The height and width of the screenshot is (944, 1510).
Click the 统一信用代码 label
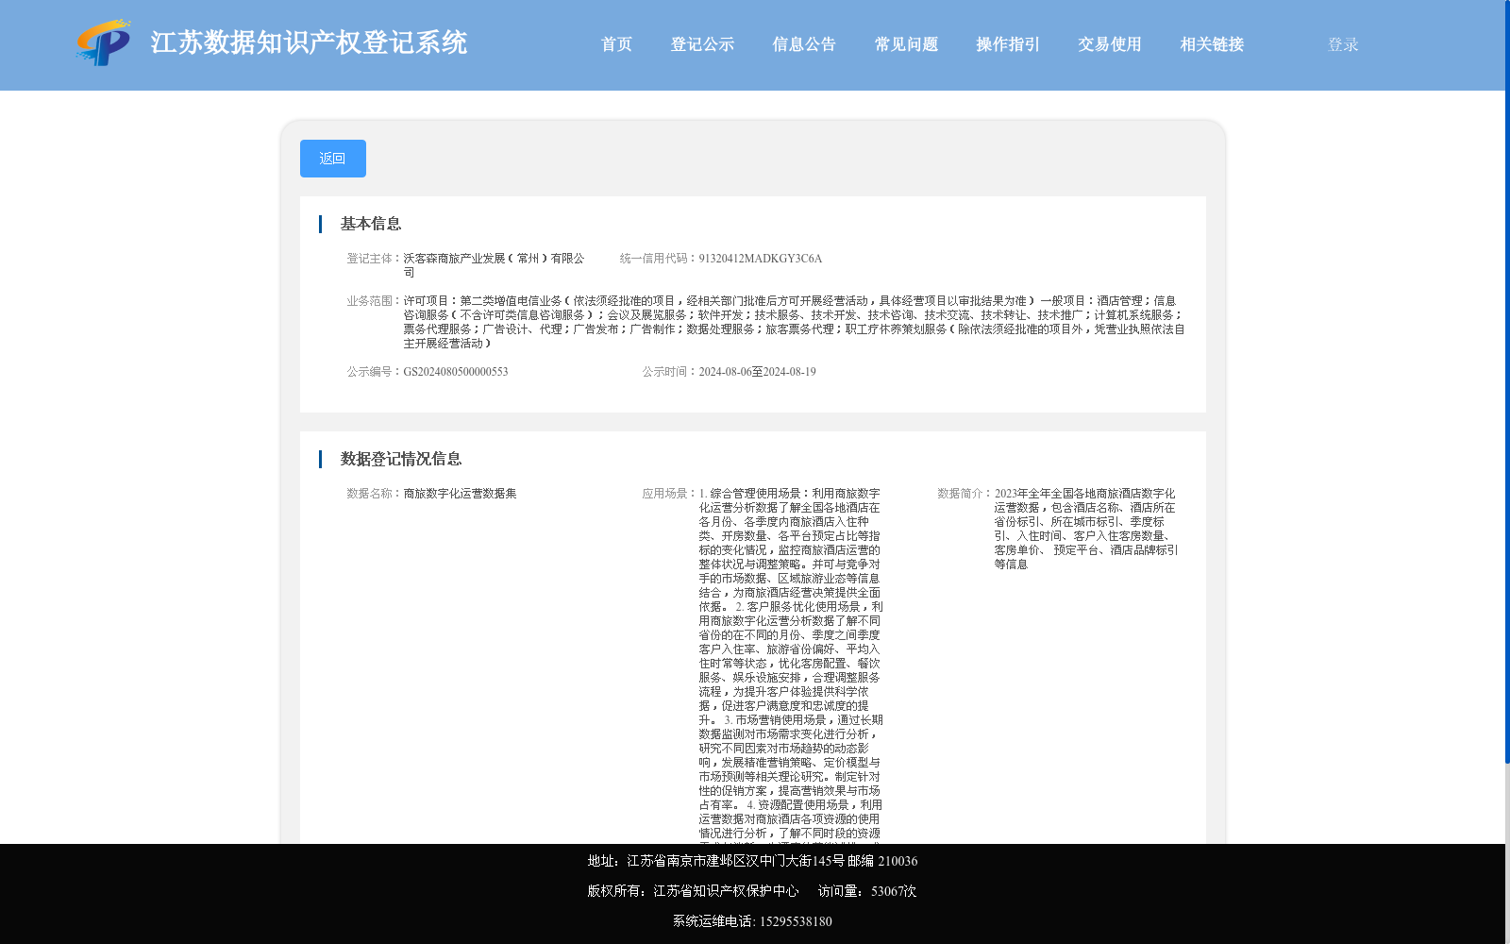click(x=659, y=259)
